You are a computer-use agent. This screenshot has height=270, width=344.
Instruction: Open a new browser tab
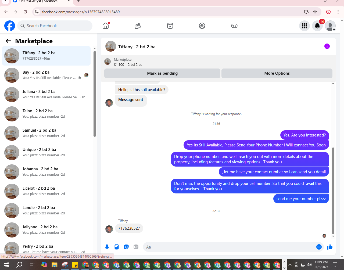(x=78, y=1)
